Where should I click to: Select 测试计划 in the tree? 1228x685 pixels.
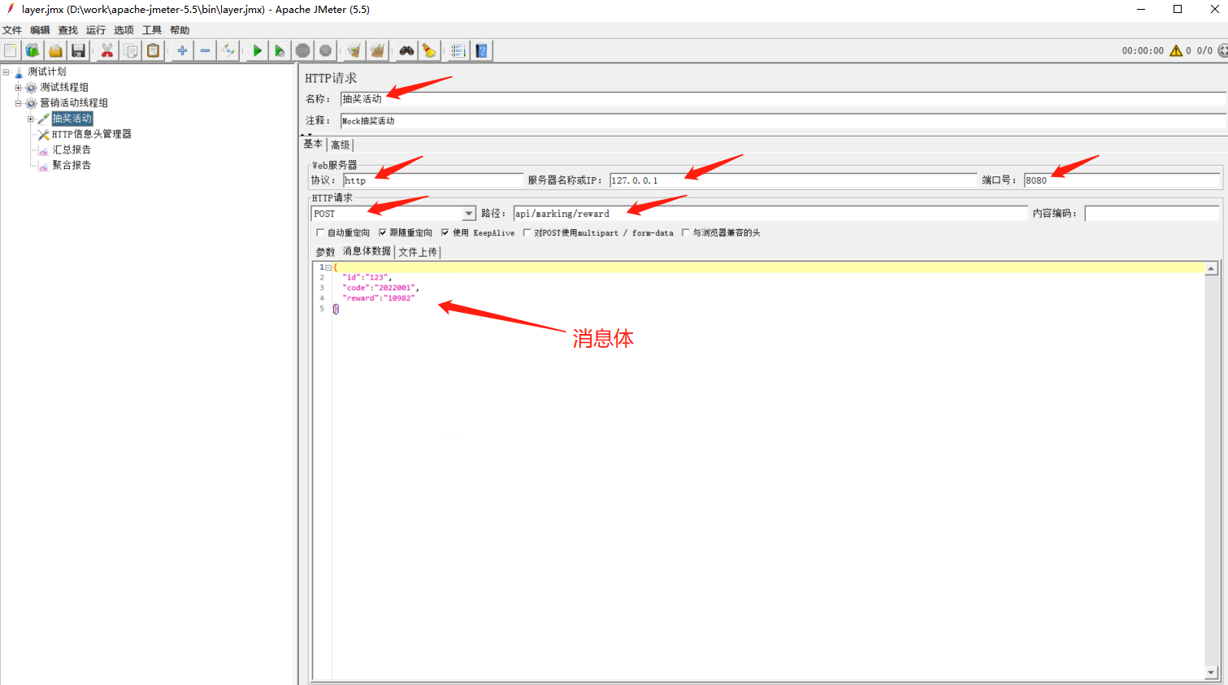pos(47,72)
